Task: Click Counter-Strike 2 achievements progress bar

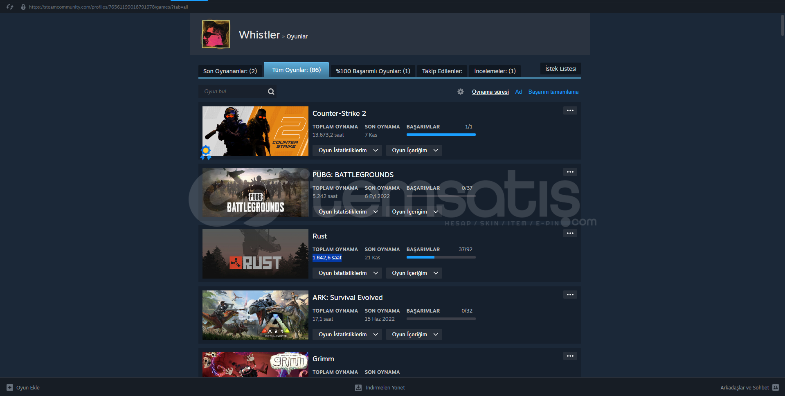Action: coord(441,135)
